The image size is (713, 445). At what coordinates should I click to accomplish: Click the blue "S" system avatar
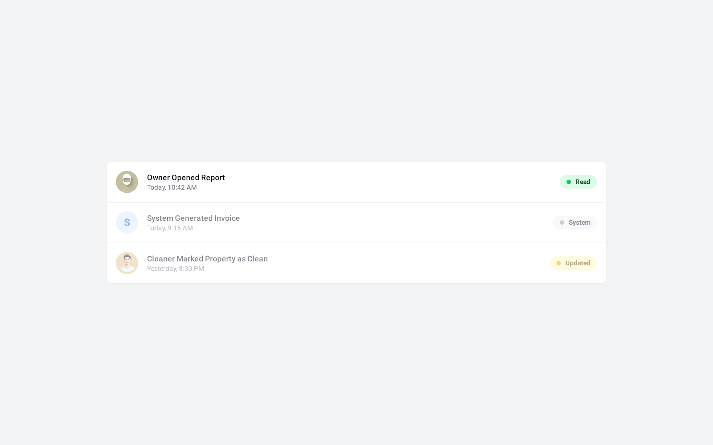coord(127,222)
